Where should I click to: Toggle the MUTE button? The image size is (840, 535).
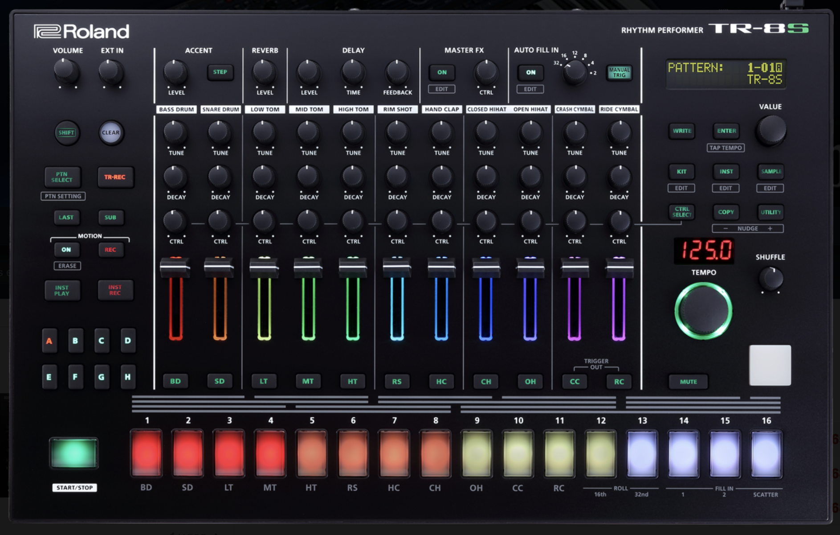tap(688, 382)
